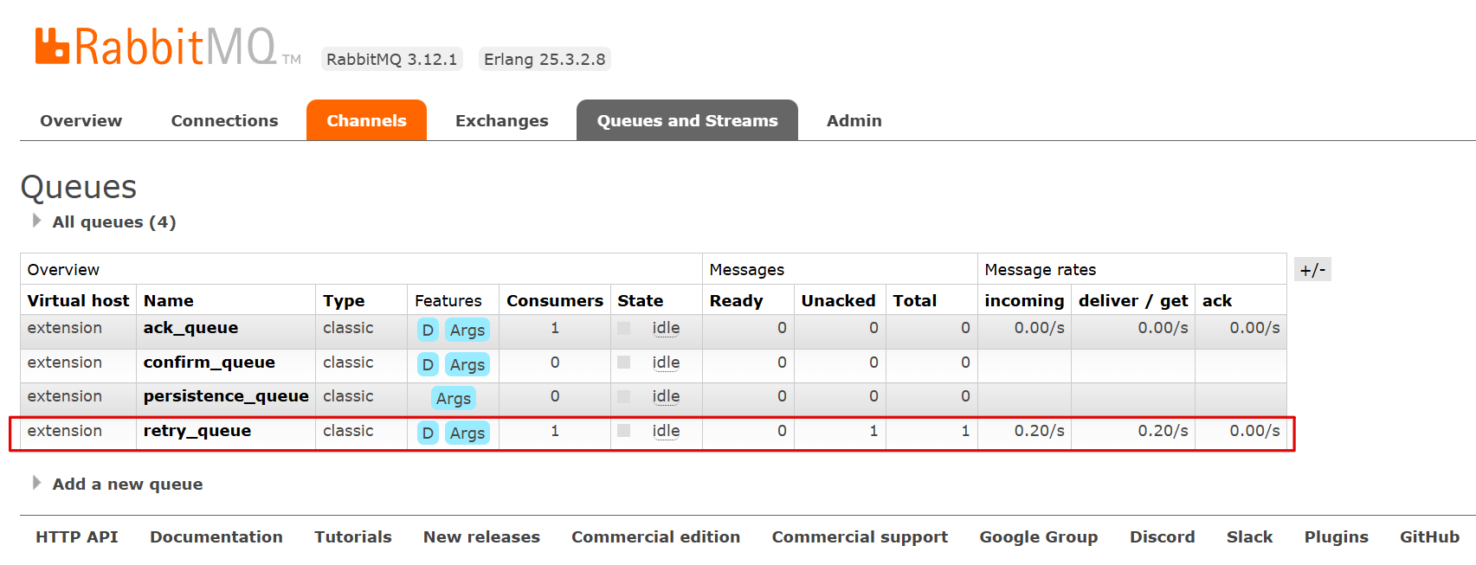Open the HTTP API footer link

tap(76, 537)
